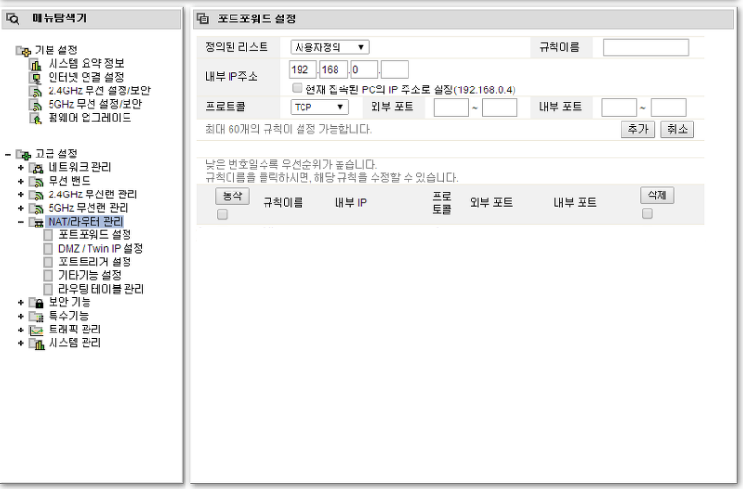Screen dimensions: 745x489
Task: Open 기타기능 설정 page
Action: tap(89, 276)
